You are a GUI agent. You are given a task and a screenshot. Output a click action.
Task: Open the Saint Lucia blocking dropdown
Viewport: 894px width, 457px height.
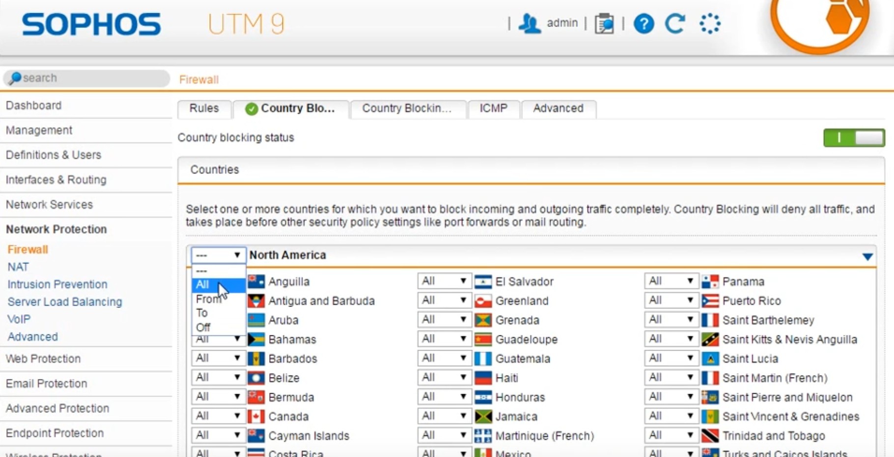(671, 358)
